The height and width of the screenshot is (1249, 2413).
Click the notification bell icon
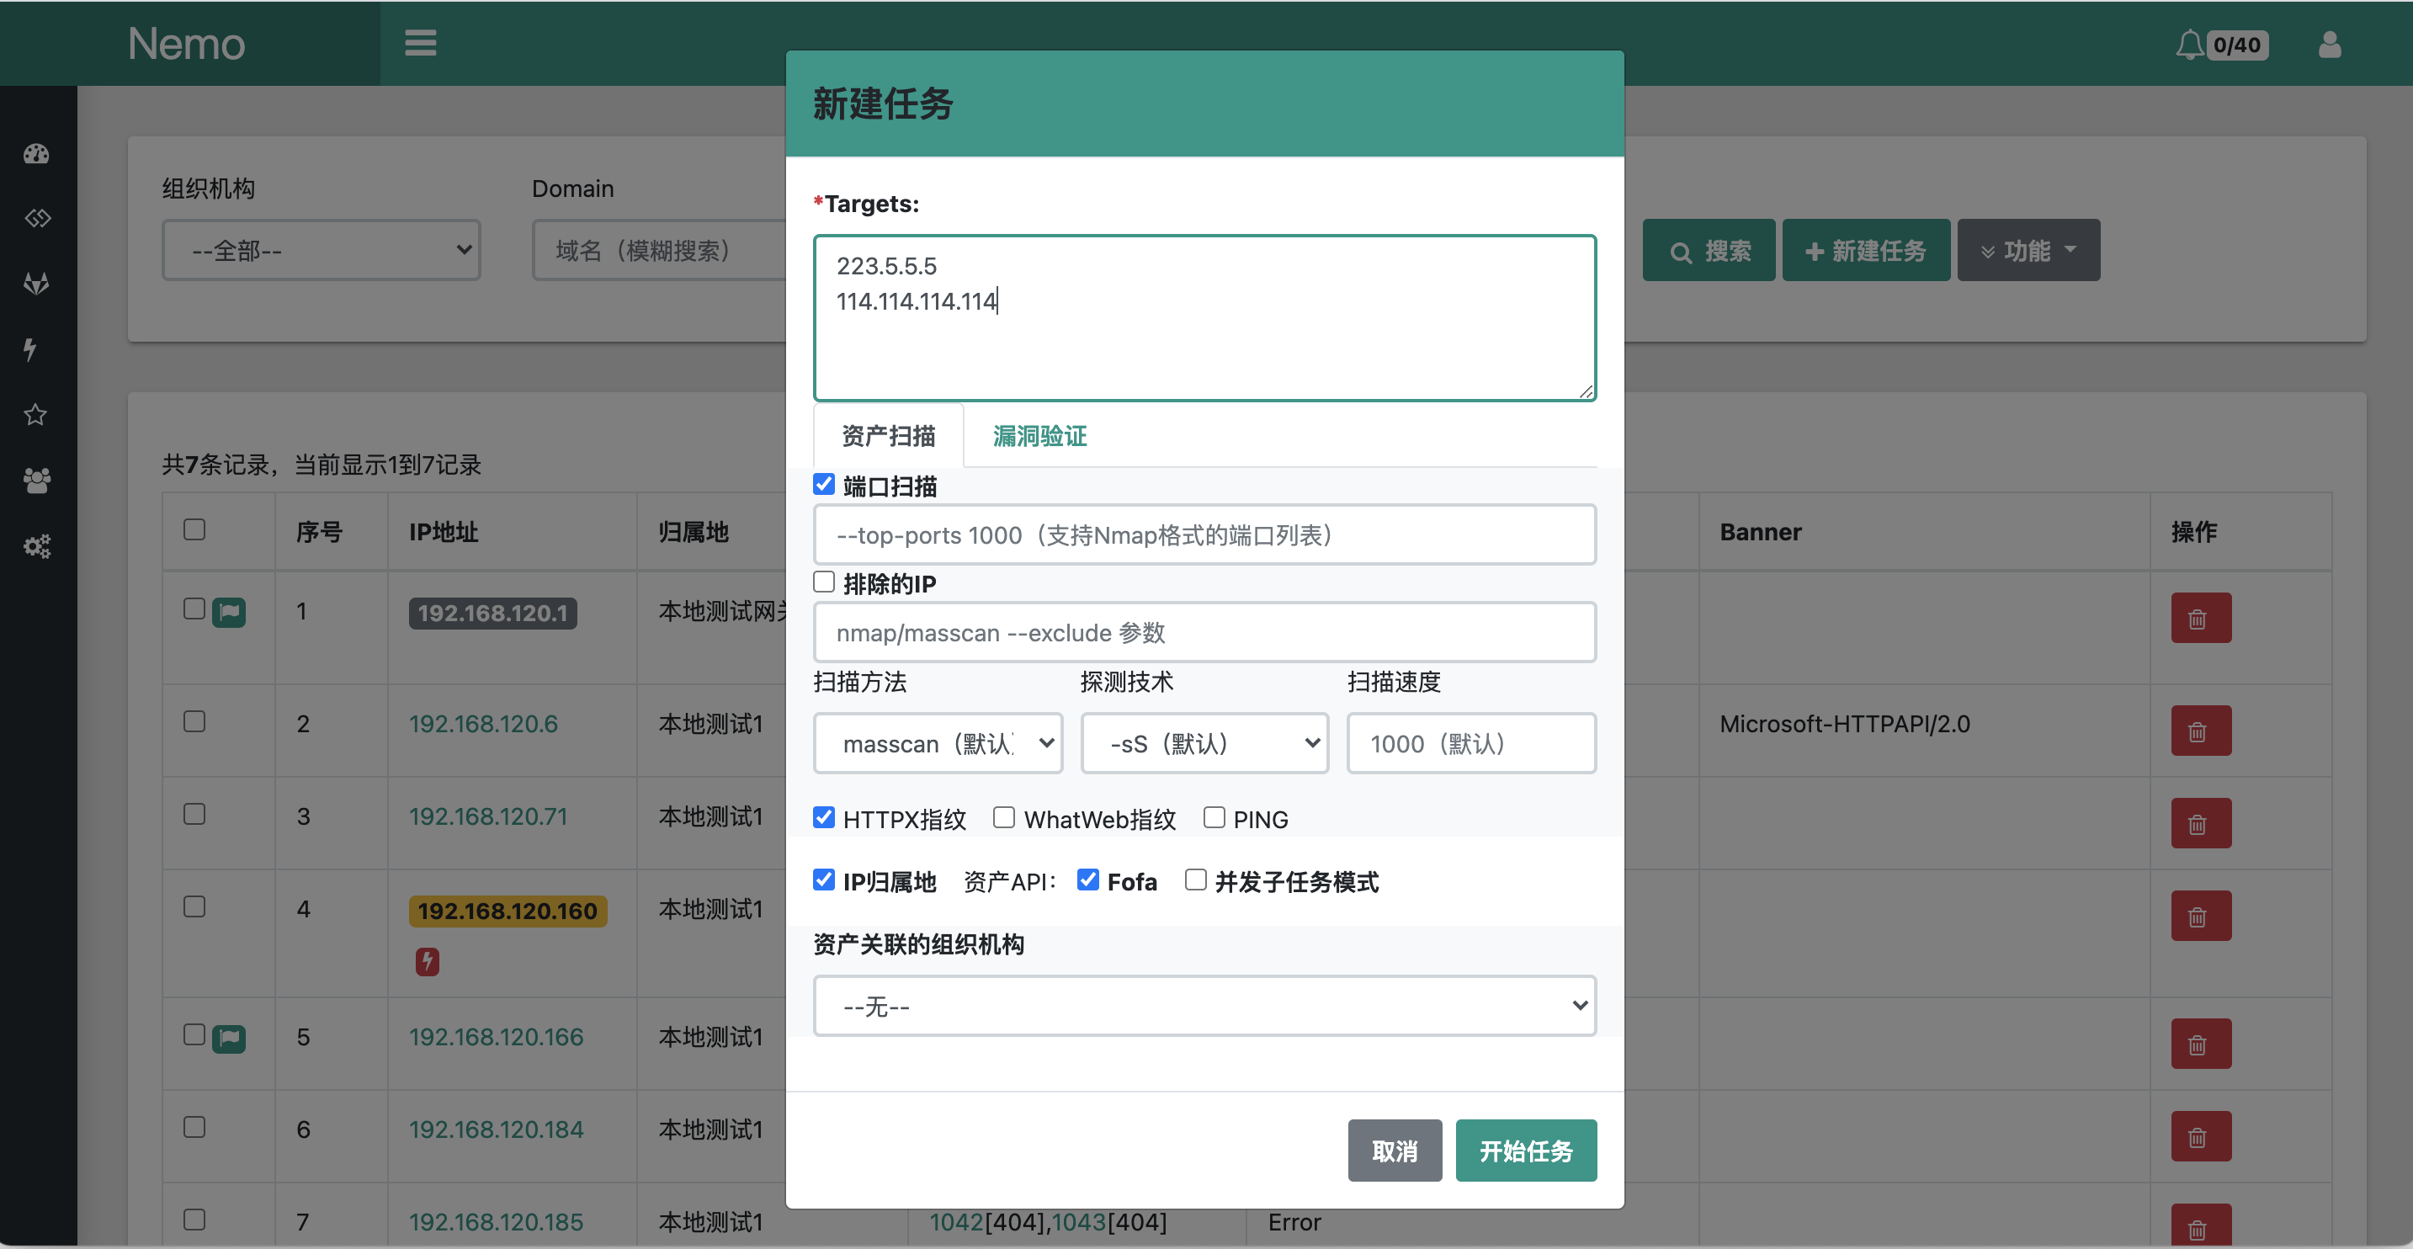(2188, 45)
